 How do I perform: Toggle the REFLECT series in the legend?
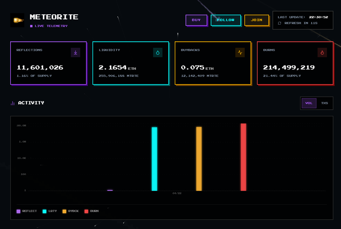(27, 211)
